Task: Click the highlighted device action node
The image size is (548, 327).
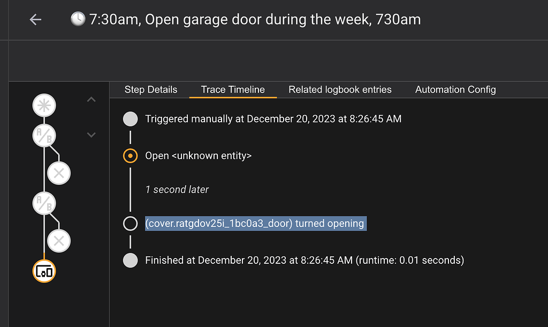Action: pyautogui.click(x=44, y=271)
